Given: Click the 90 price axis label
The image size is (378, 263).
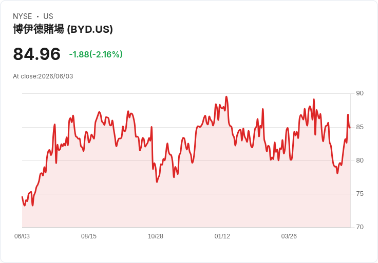Looking at the screenshot, I should pos(360,93).
